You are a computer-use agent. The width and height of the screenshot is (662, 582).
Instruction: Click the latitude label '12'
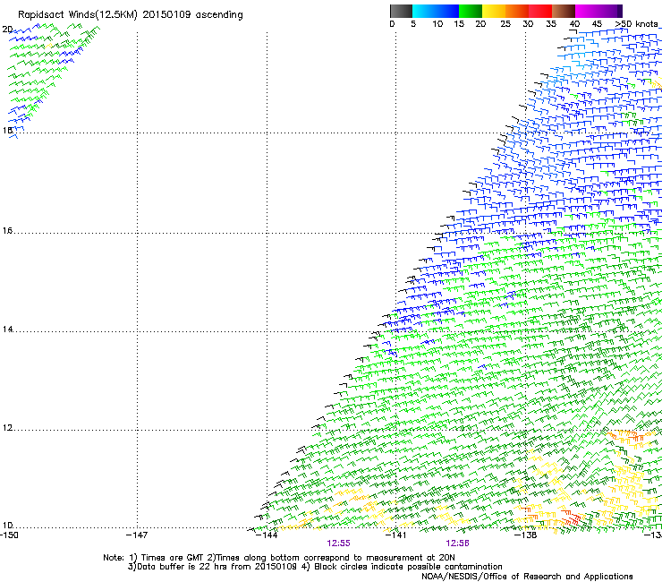tap(7, 428)
